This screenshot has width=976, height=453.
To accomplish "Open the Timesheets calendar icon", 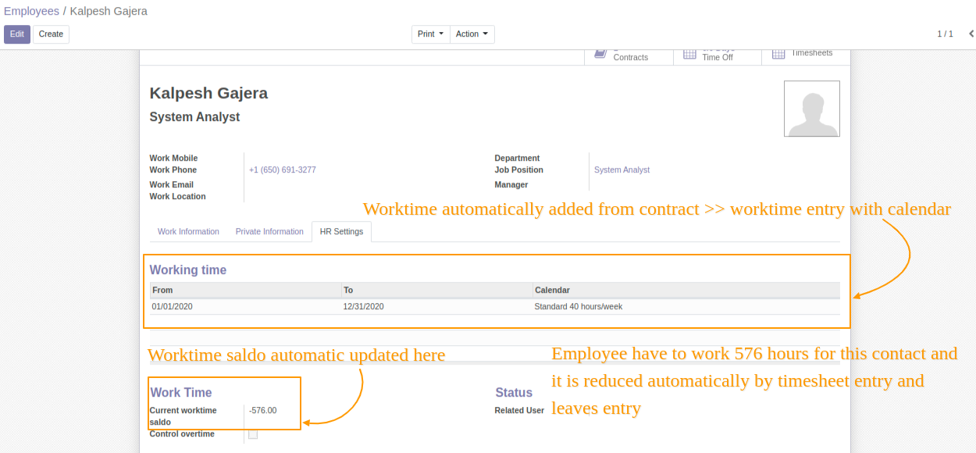I will pos(778,54).
